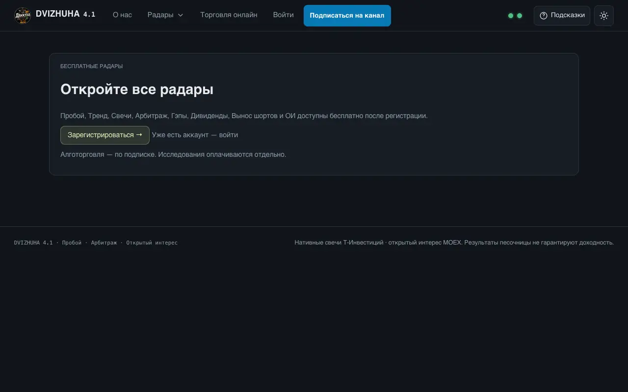Click the DVIZHUHA 4.1 header brand text
Viewport: 628px width, 392px height.
click(x=66, y=14)
